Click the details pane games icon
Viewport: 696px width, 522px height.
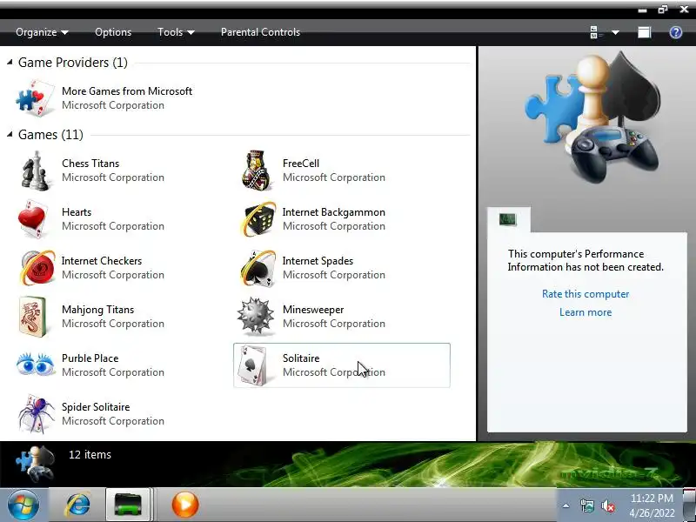point(35,463)
